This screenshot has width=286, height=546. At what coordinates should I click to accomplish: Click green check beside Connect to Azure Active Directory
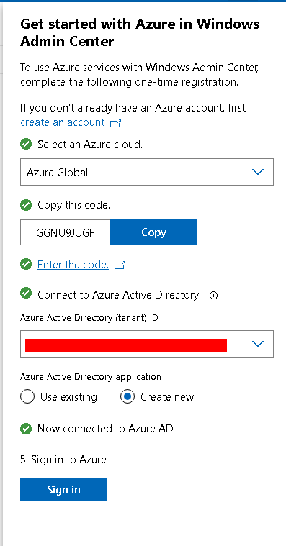point(26,294)
